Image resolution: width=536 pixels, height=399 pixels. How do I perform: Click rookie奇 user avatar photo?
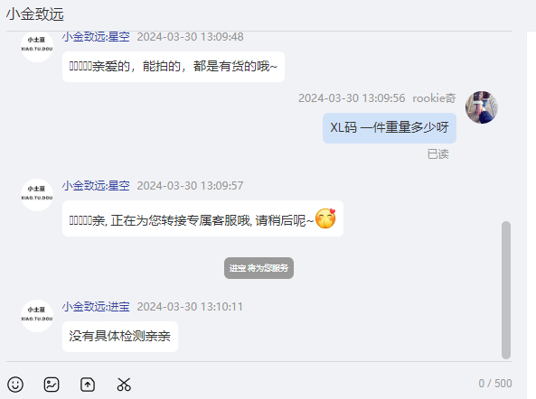pyautogui.click(x=482, y=107)
